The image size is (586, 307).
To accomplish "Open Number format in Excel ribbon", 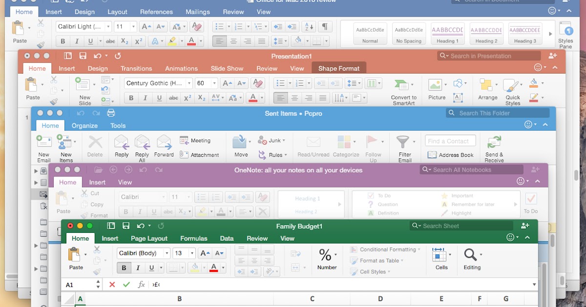I will pyautogui.click(x=327, y=259).
